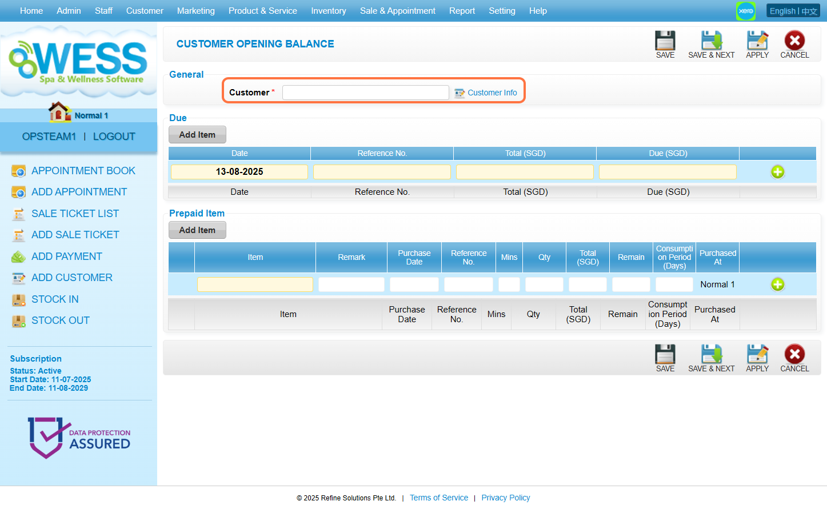Click the top red Cancel icon
Screen dimensions: 827x521
(794, 41)
